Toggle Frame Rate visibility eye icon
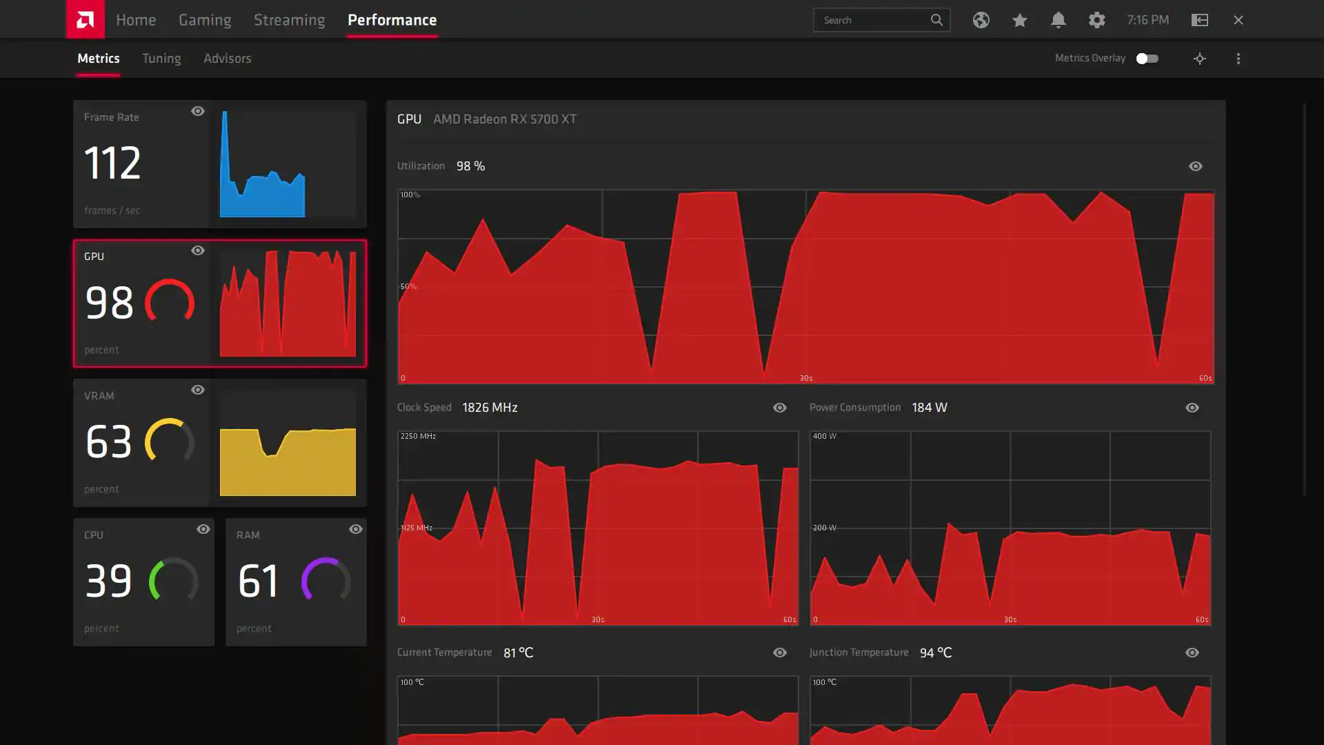 click(x=198, y=111)
